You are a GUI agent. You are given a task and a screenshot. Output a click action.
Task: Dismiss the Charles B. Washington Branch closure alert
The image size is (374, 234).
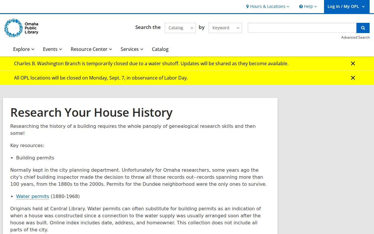(353, 63)
